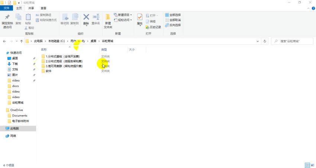Click the 搜索"谷粒商城" search box
The height and width of the screenshot is (168, 316).
pyautogui.click(x=292, y=41)
